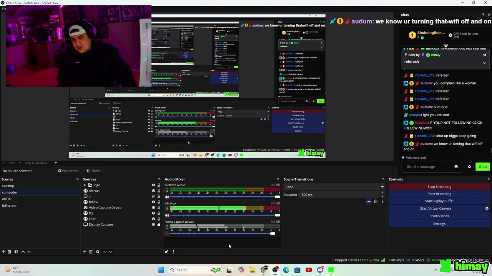
Task: Open Desktop Audio three-dot options
Action: coord(166,191)
